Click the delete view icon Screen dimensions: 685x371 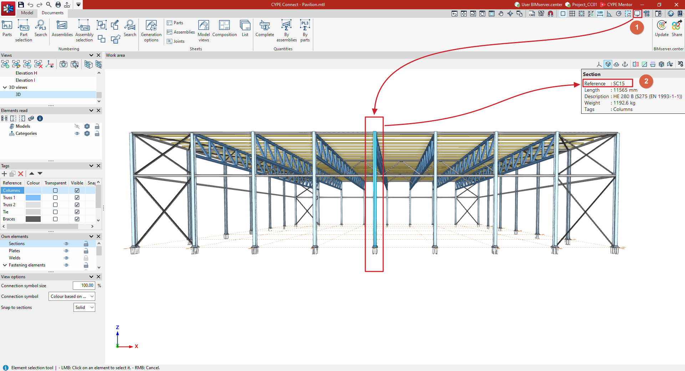pyautogui.click(x=38, y=64)
